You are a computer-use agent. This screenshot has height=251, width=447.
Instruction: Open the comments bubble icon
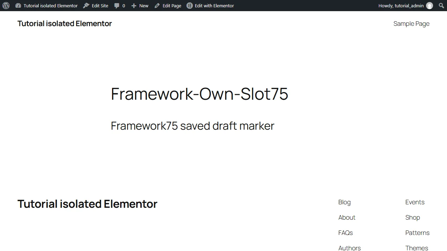coord(117,6)
